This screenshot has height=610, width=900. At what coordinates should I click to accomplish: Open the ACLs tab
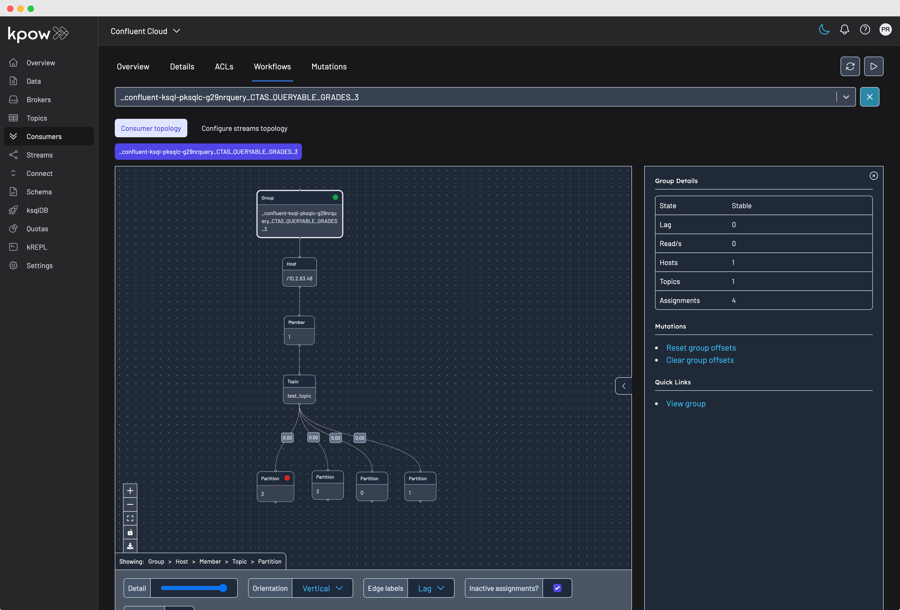(224, 67)
